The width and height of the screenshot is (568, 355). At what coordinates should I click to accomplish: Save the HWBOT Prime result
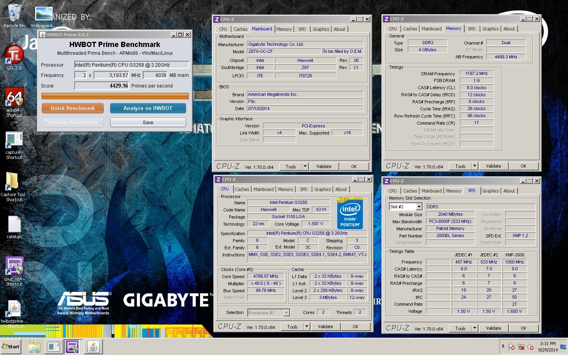(148, 122)
